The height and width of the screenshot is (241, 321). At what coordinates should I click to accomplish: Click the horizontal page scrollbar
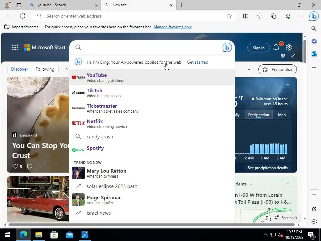click(x=151, y=225)
